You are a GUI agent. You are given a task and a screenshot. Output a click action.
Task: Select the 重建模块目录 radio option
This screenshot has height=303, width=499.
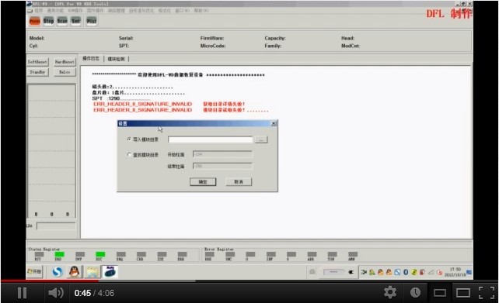click(x=129, y=154)
